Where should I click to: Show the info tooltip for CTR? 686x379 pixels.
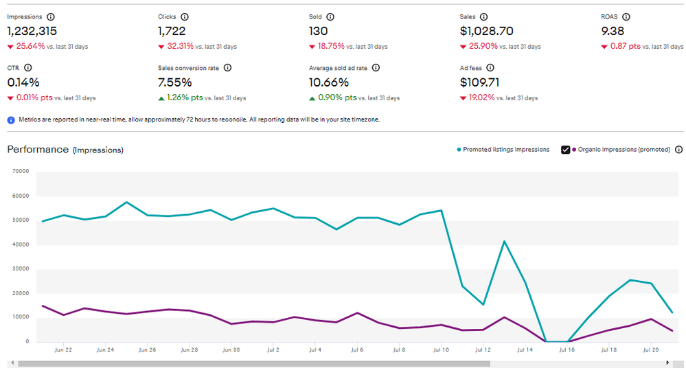pyautogui.click(x=28, y=68)
